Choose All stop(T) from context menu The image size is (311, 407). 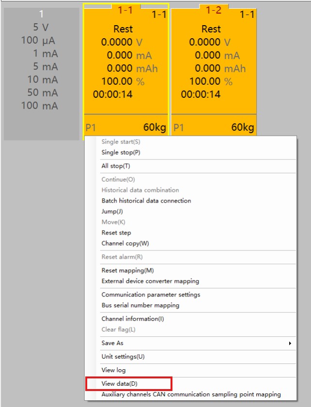116,166
